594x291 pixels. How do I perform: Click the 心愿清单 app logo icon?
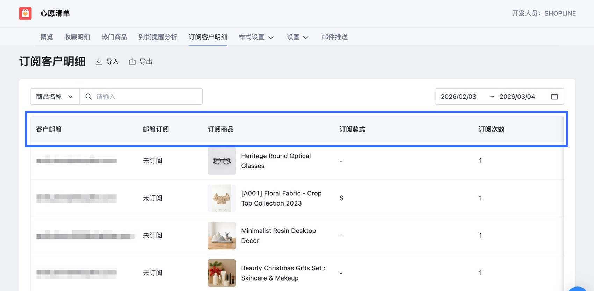(26, 13)
